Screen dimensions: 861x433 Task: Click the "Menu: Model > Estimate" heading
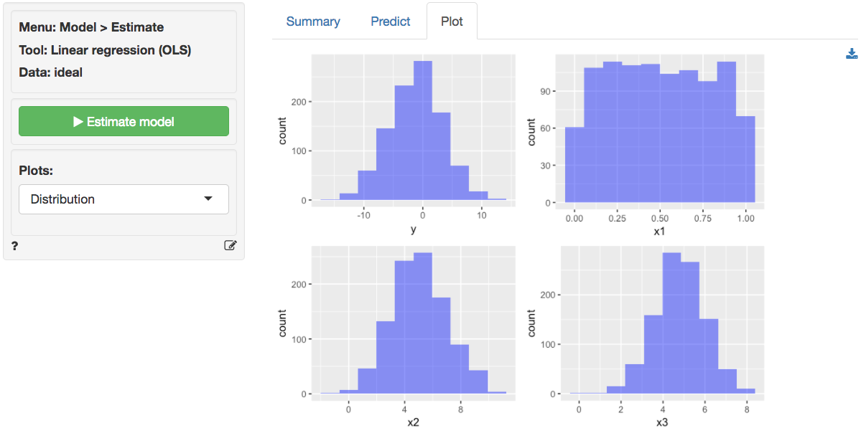pos(91,28)
